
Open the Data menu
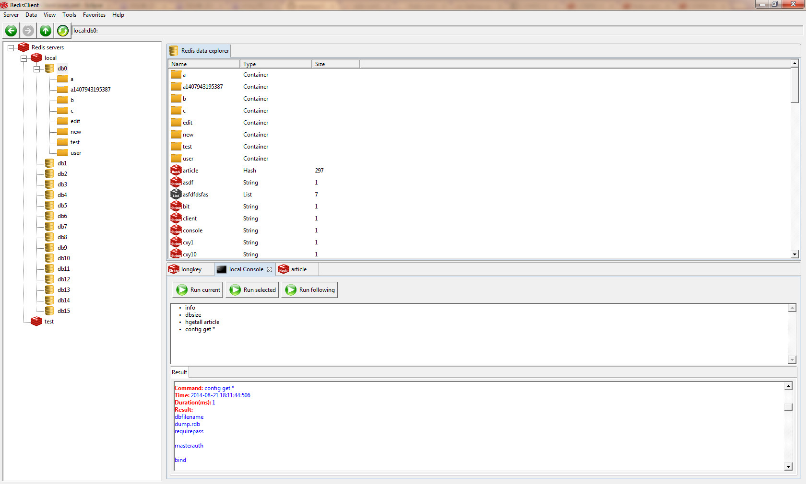tap(31, 15)
